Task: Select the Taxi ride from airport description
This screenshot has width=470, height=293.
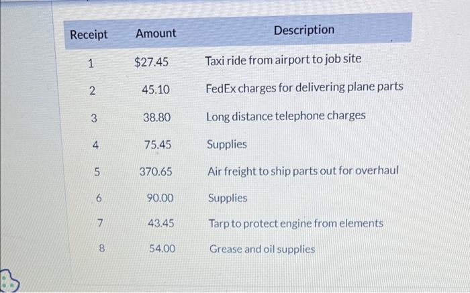Action: point(283,59)
